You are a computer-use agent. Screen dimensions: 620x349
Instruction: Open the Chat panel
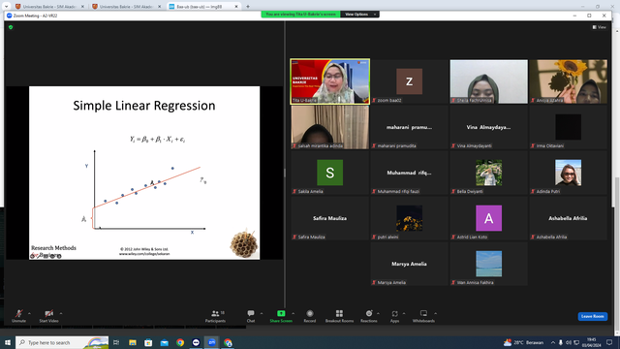251,316
